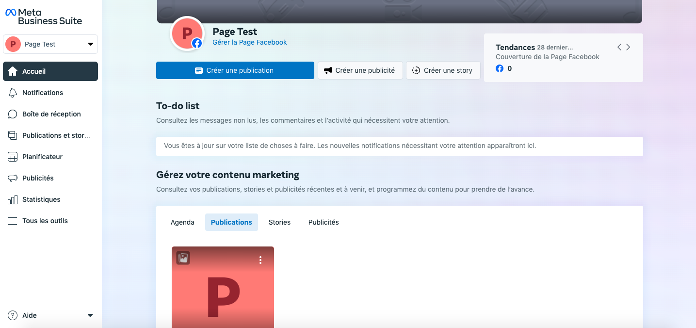The image size is (696, 328).
Task: Click the Couverture de la Page Facebook text
Action: (x=548, y=57)
